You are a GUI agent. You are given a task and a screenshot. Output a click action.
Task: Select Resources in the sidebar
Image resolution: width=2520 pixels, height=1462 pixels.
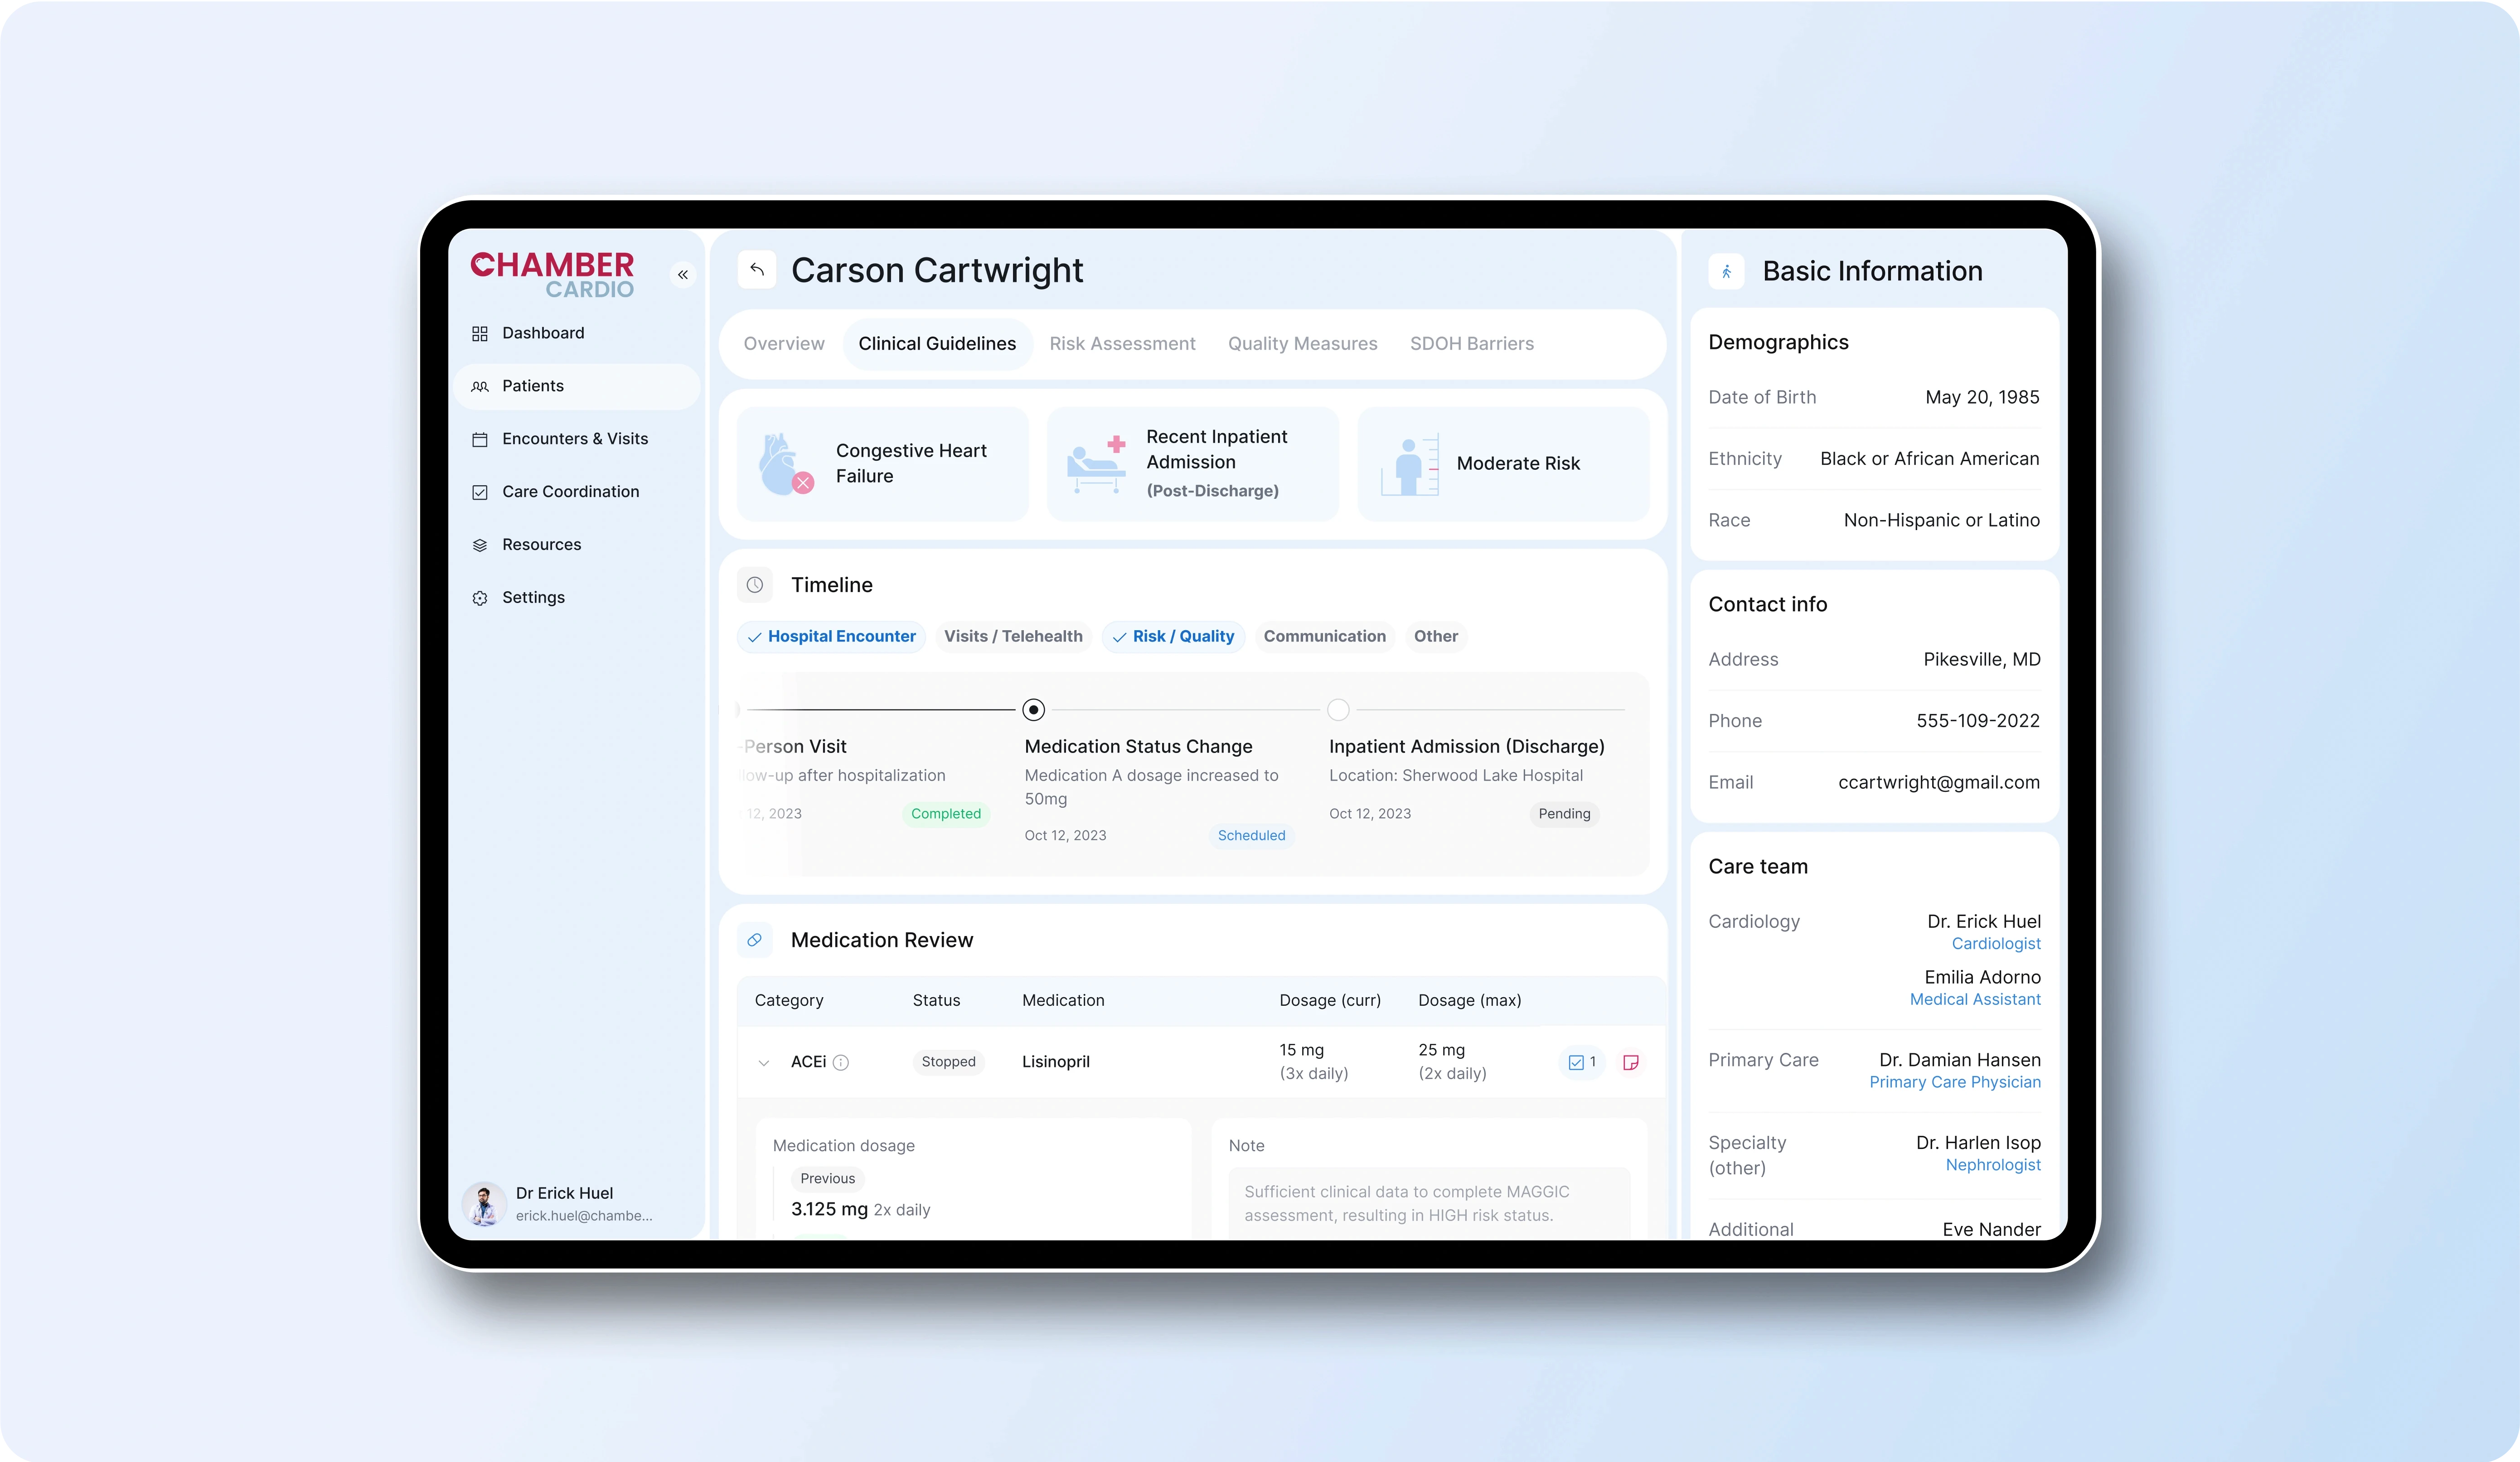click(x=541, y=544)
